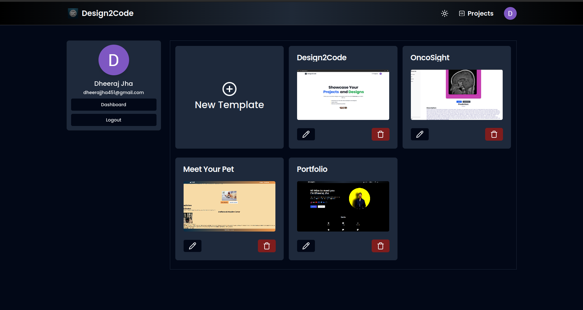This screenshot has width=583, height=310.
Task: Click the large profile avatar D
Action: [114, 60]
